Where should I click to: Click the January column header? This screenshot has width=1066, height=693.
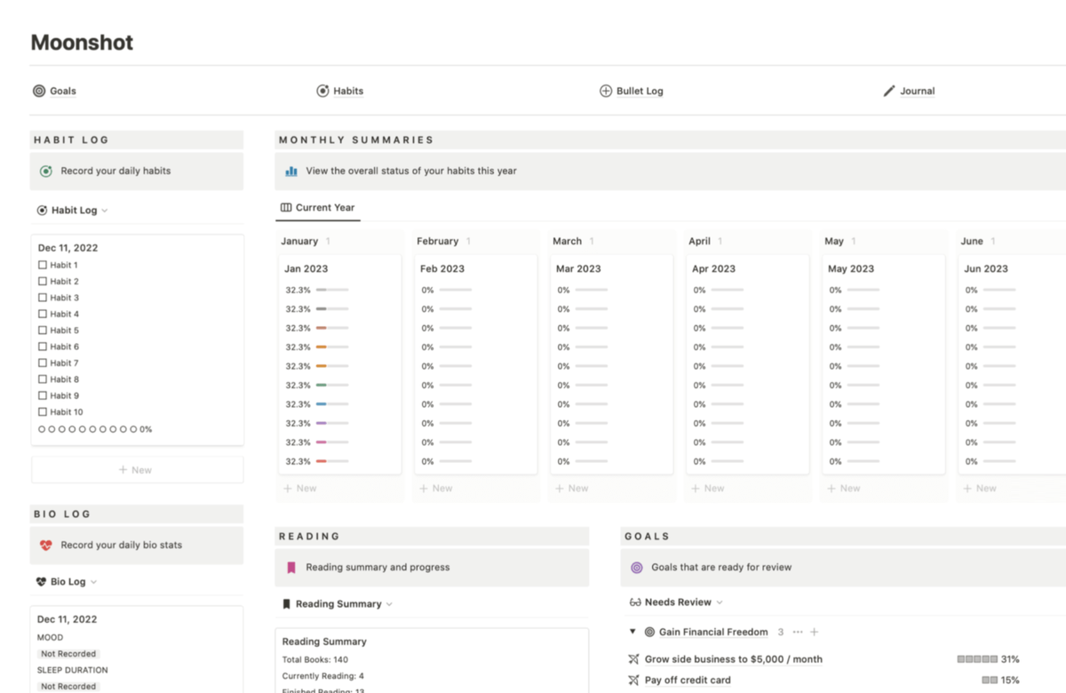pos(299,241)
